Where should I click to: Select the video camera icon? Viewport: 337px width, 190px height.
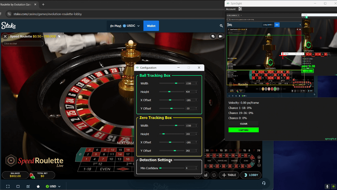point(220,36)
